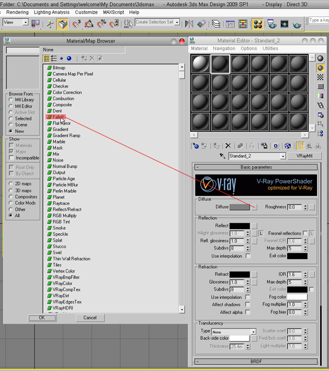This screenshot has height=371, width=329.
Task: Open the Navigation menu in Material Editor
Action: [224, 48]
